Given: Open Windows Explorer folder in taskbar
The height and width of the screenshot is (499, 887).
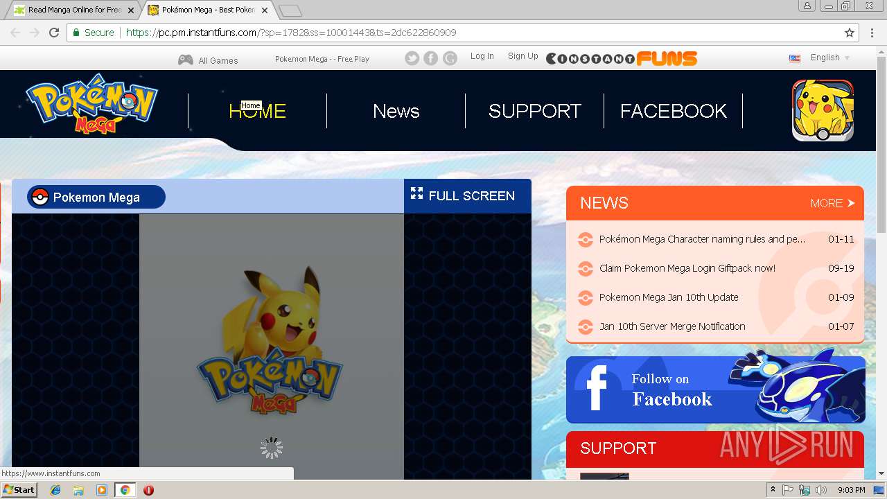Looking at the screenshot, I should pyautogui.click(x=78, y=490).
